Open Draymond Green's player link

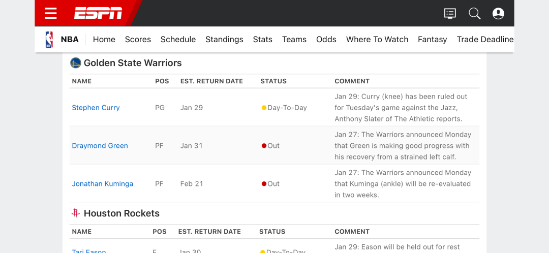click(x=100, y=146)
